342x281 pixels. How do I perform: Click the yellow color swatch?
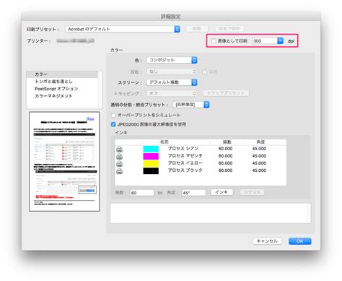151,163
